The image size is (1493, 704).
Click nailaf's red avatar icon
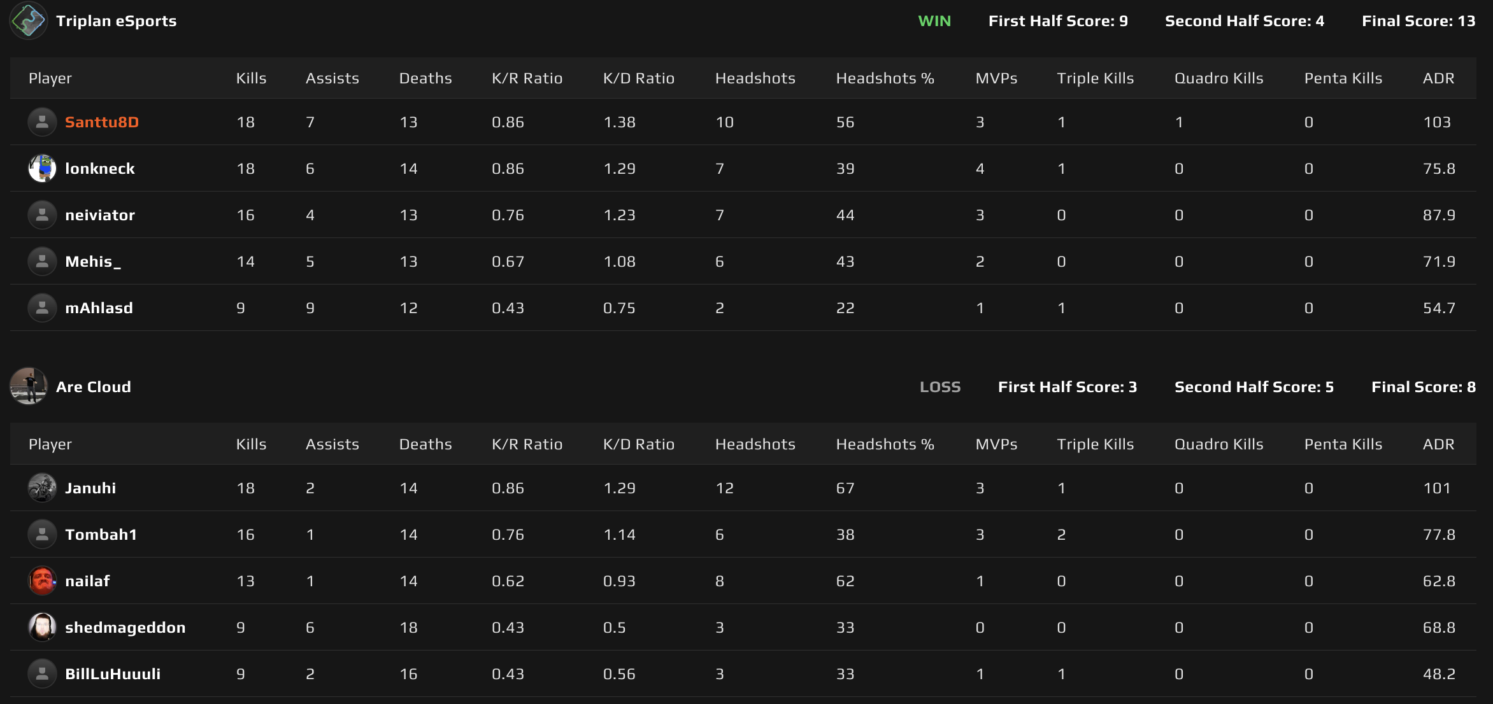click(x=41, y=581)
